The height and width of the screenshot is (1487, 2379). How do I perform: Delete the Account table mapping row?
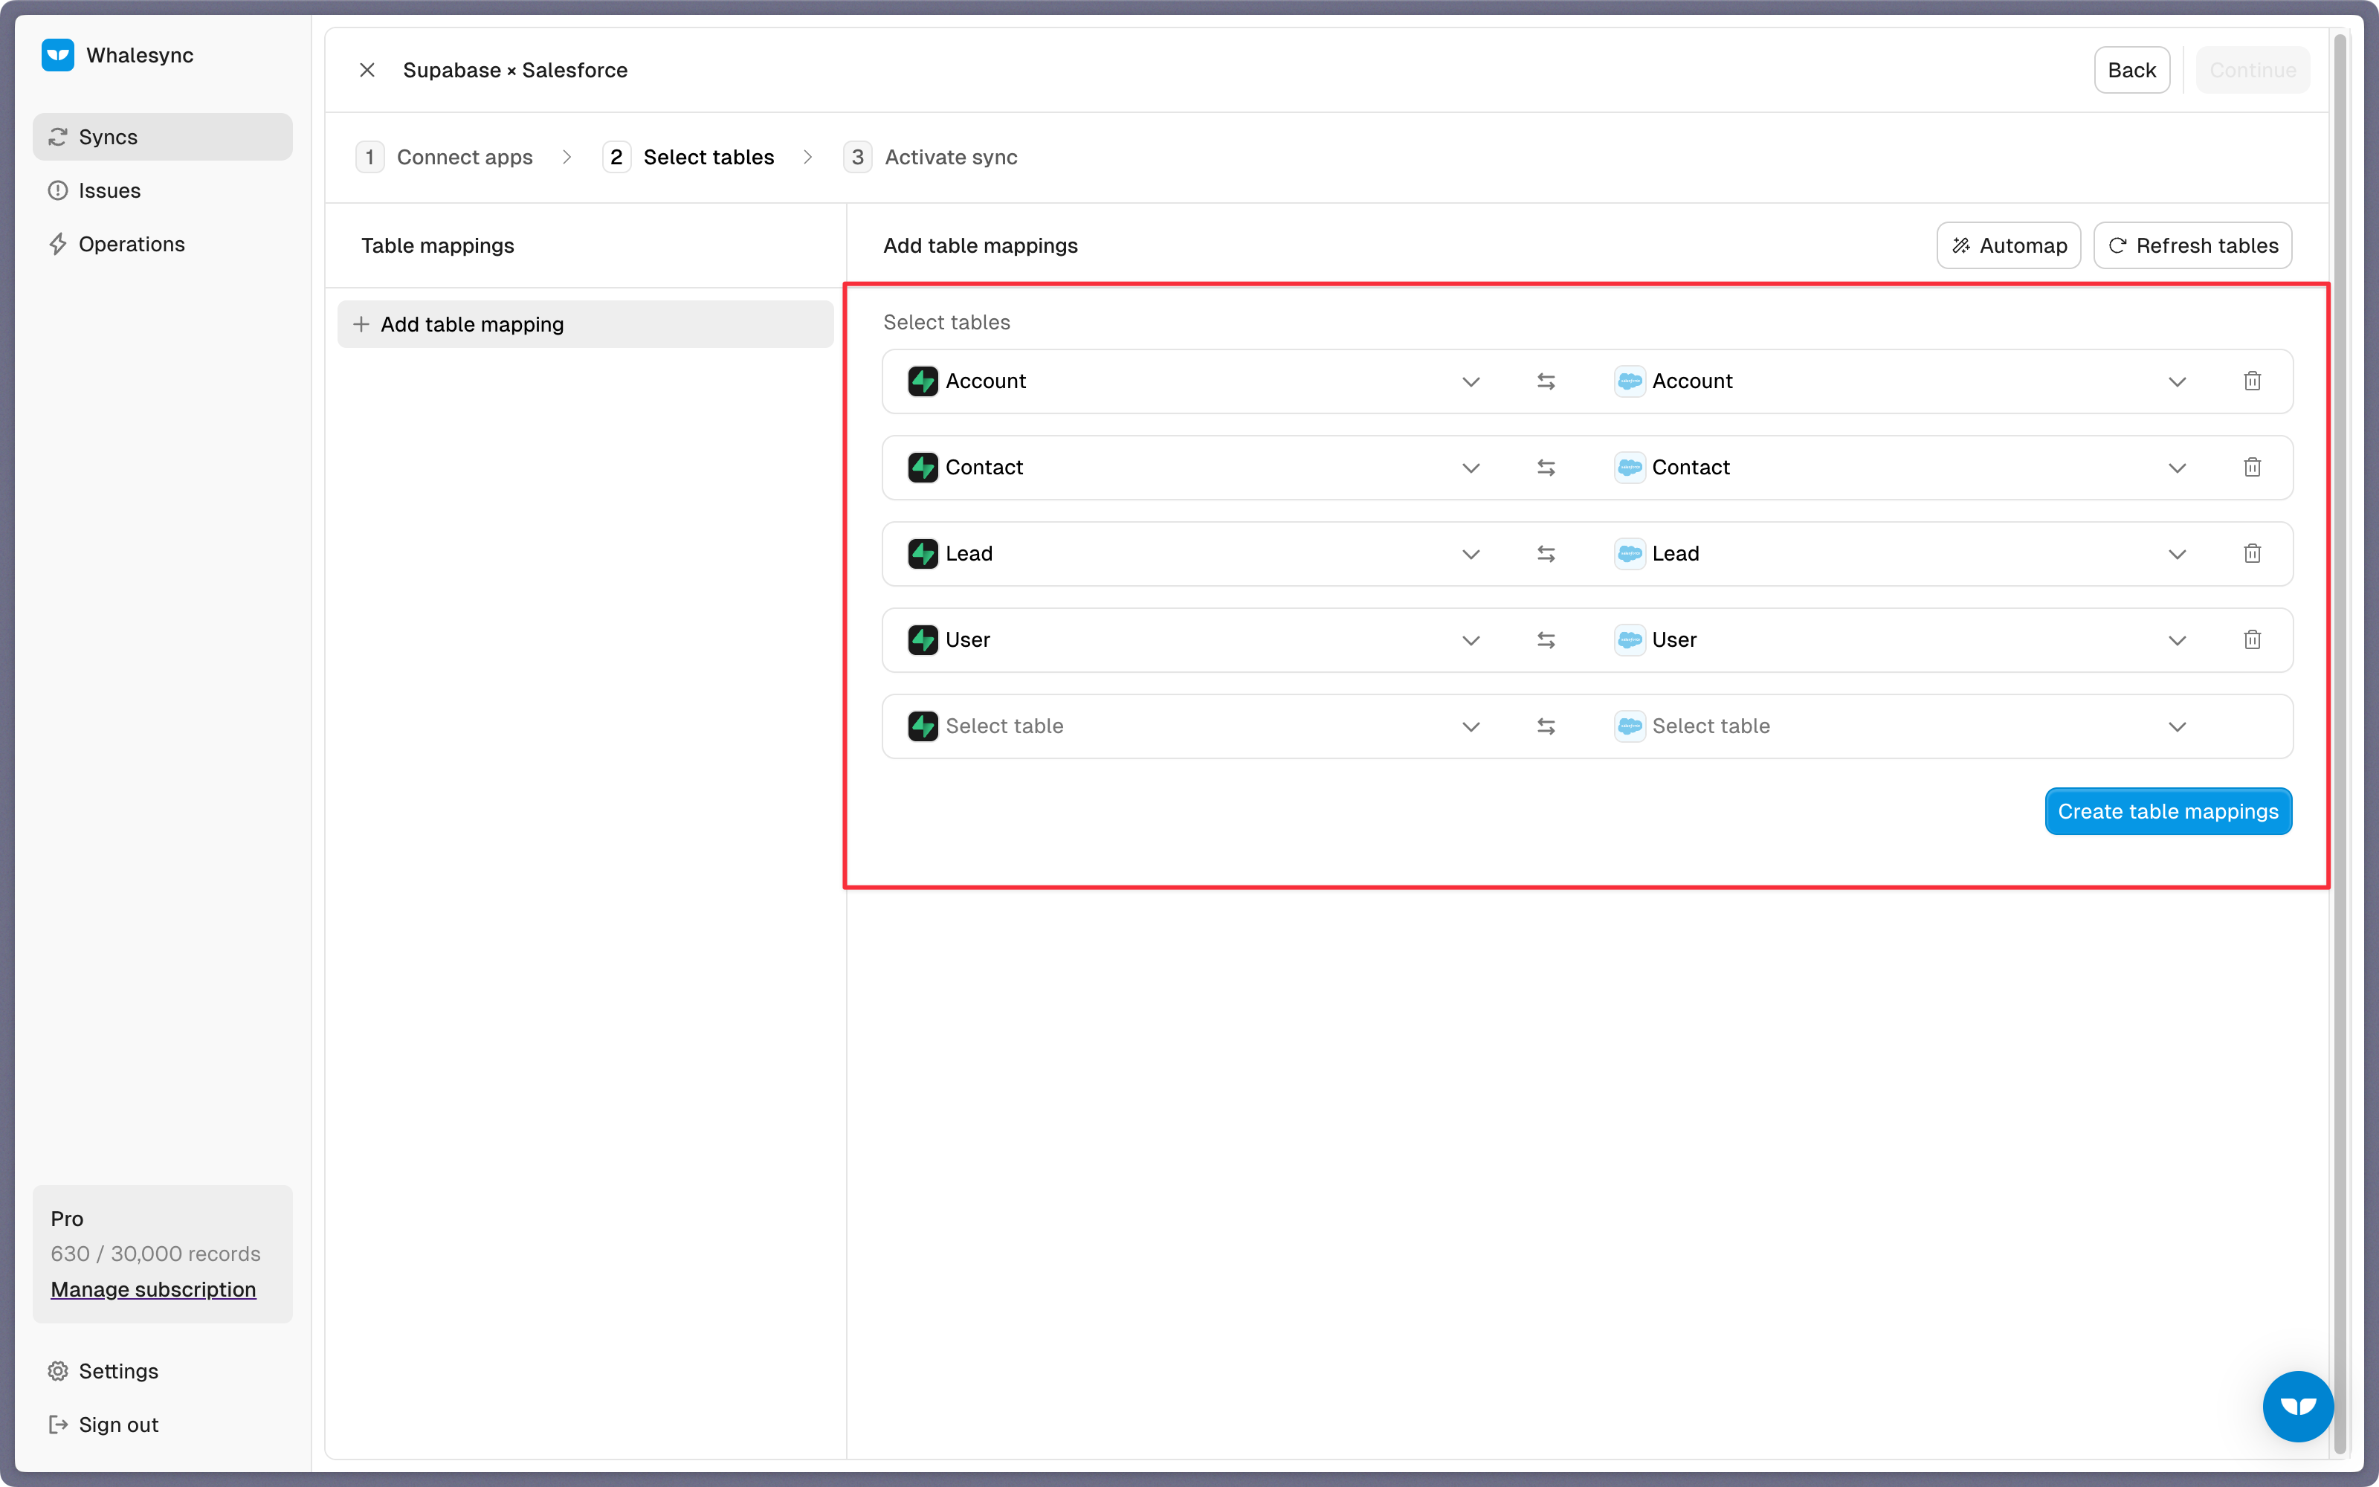point(2252,381)
